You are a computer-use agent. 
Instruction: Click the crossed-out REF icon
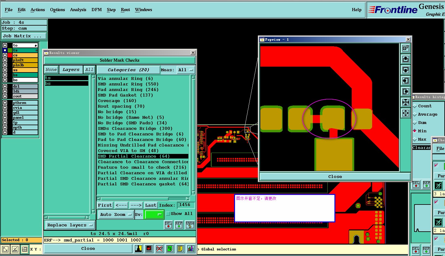(159, 249)
